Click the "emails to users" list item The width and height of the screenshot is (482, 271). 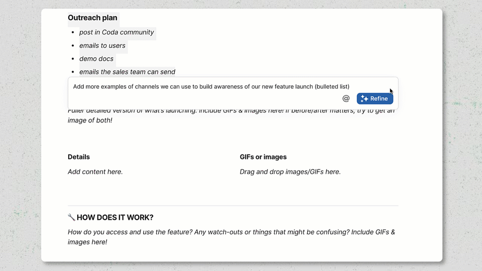102,45
